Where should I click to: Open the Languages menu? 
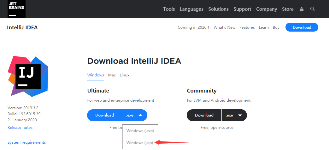191,9
